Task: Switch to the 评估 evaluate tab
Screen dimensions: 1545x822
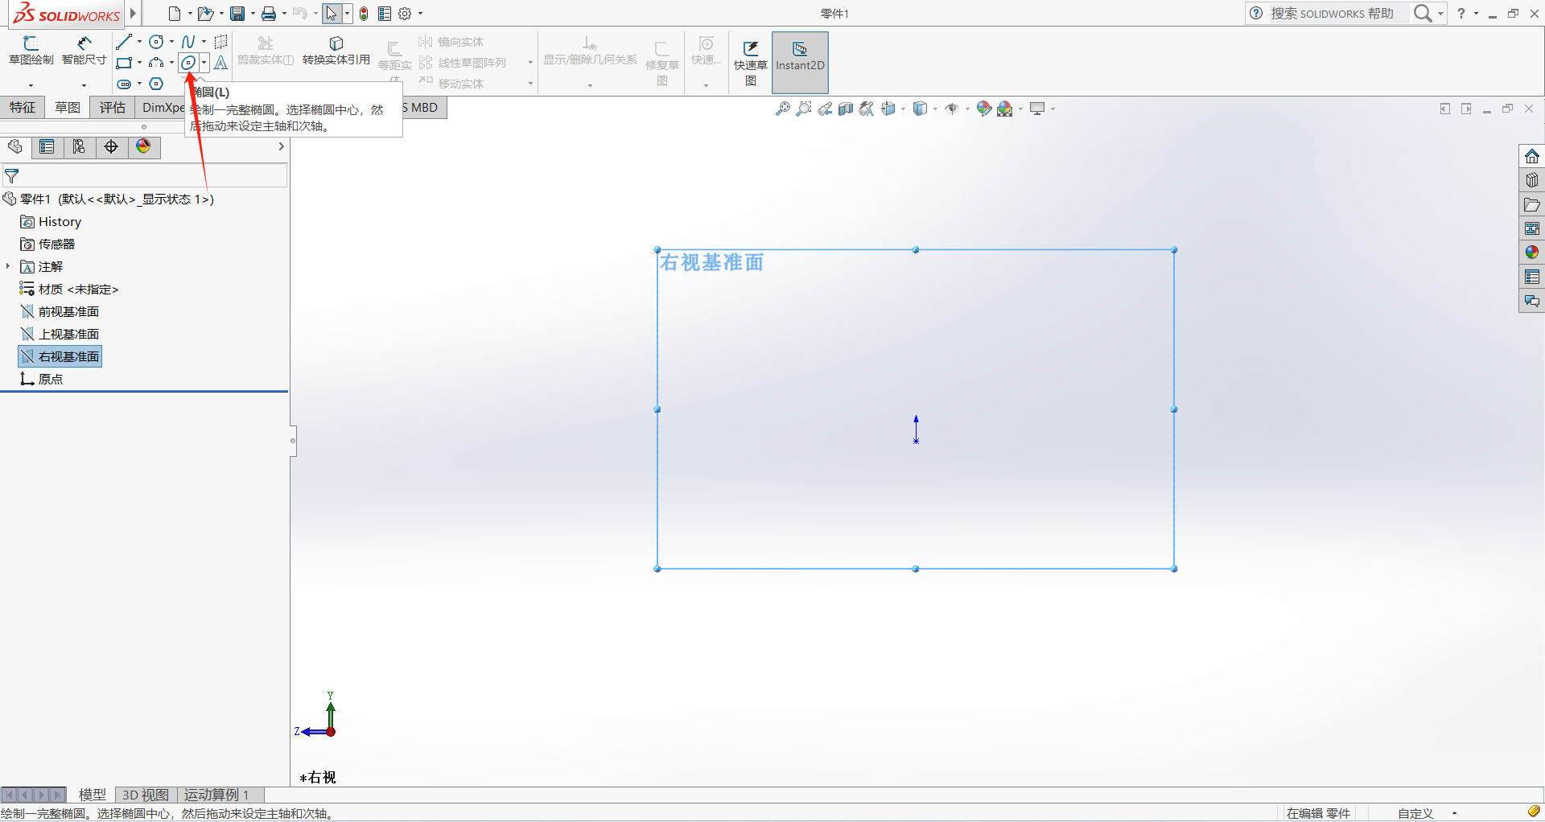Action: 113,108
